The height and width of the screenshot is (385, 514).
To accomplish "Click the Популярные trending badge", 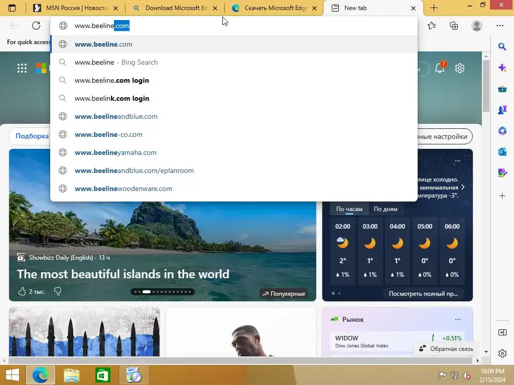I will pyautogui.click(x=284, y=294).
